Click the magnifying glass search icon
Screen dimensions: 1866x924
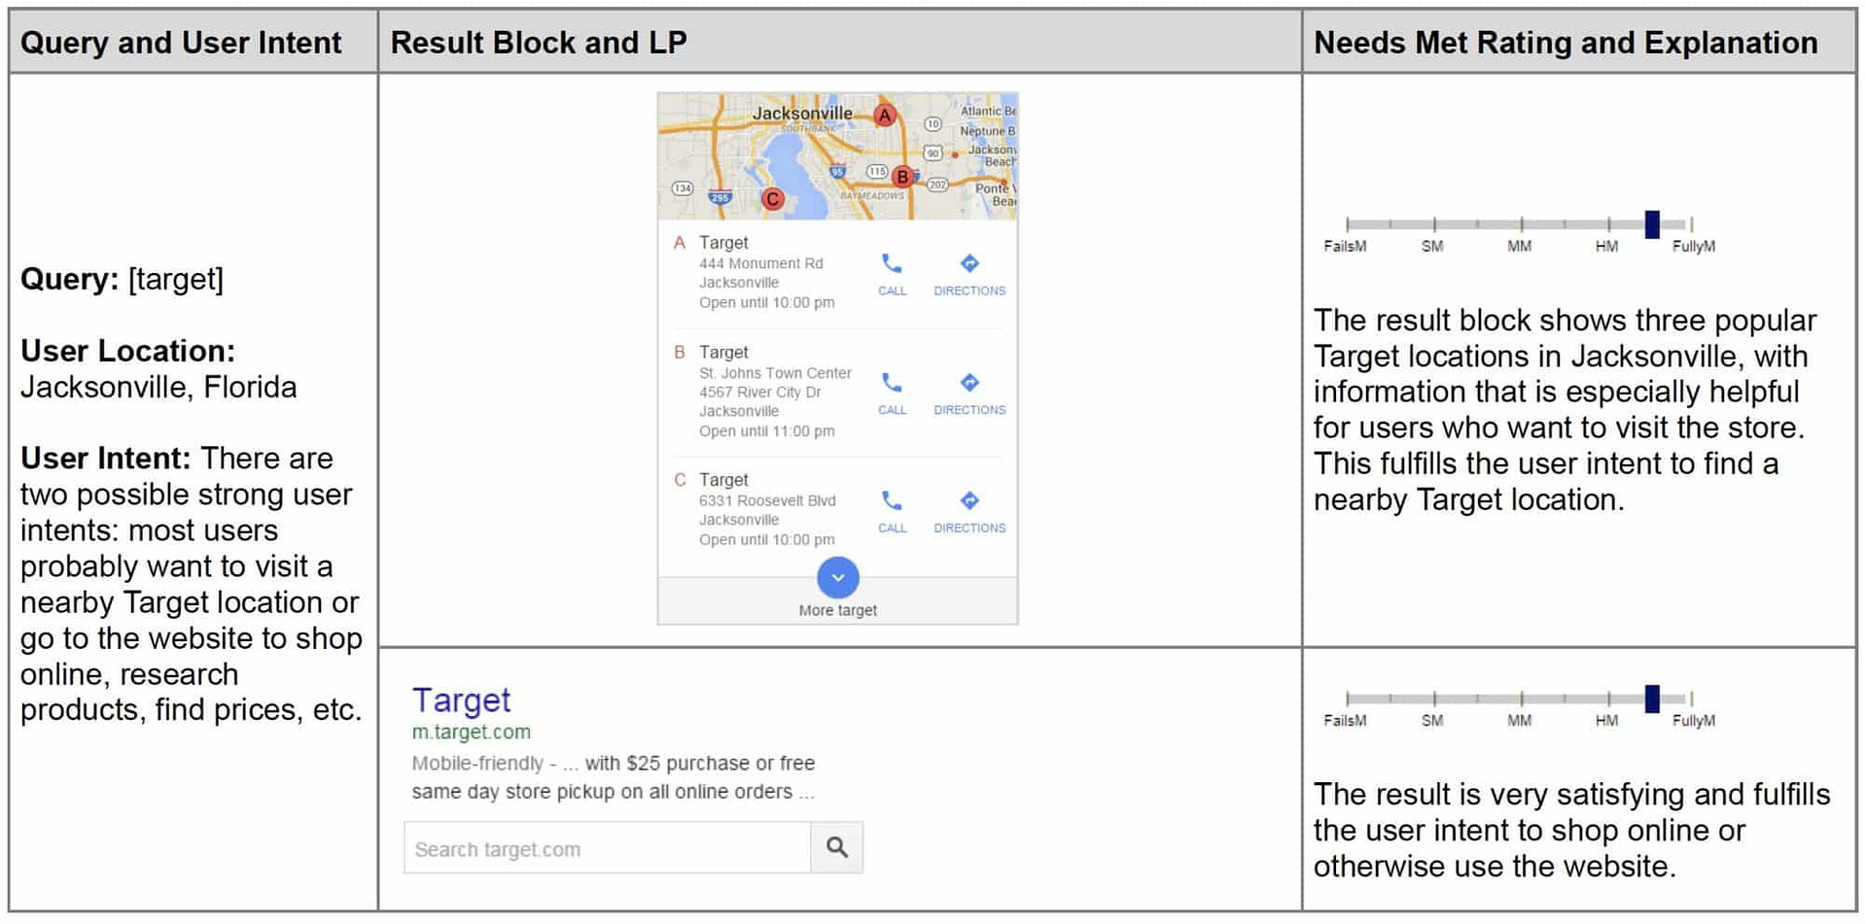point(836,847)
